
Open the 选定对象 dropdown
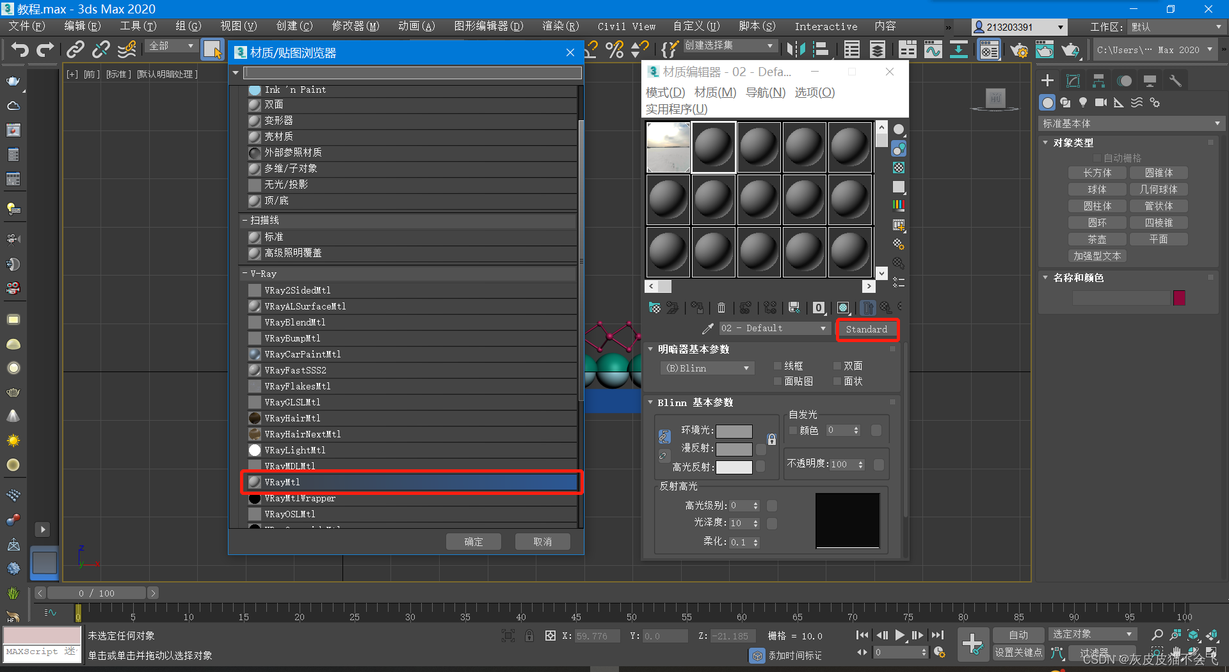1091,634
